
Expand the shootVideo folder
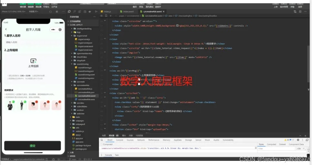(72, 57)
